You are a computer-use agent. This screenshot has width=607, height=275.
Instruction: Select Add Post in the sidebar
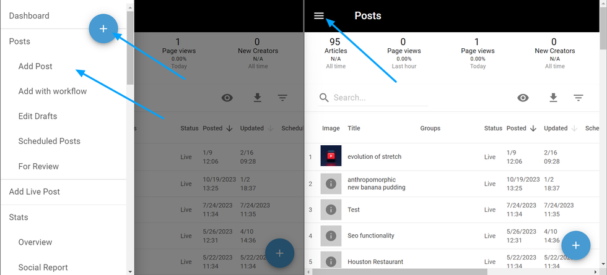pos(35,66)
